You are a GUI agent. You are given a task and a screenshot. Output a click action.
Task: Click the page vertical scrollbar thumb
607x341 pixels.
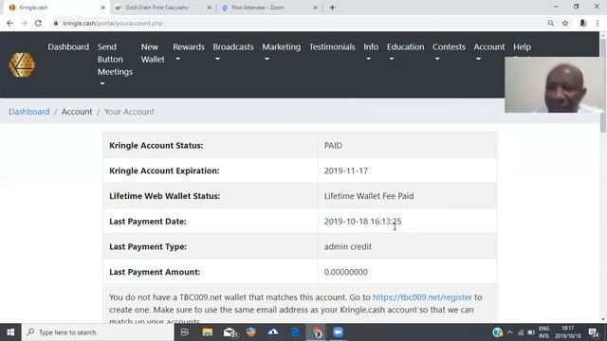coord(603,86)
